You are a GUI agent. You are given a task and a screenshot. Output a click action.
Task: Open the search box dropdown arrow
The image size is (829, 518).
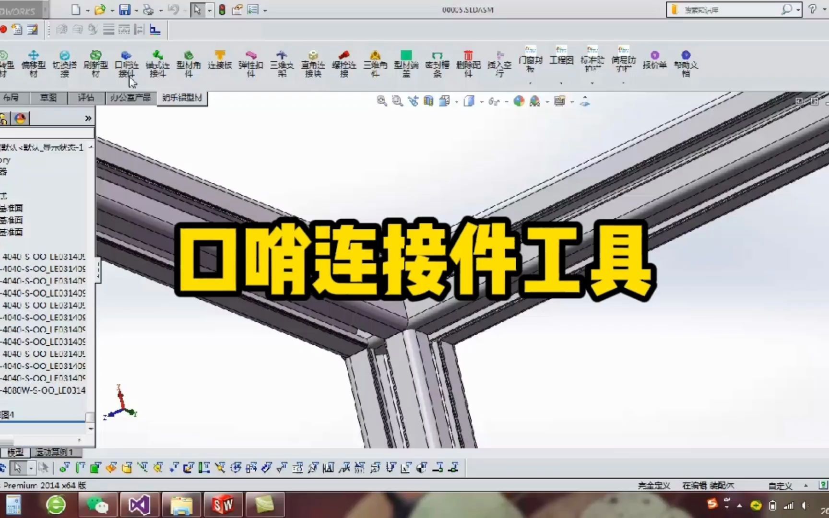pos(798,10)
